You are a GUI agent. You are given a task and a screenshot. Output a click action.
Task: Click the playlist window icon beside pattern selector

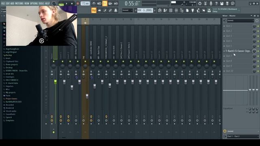[x=160, y=11]
